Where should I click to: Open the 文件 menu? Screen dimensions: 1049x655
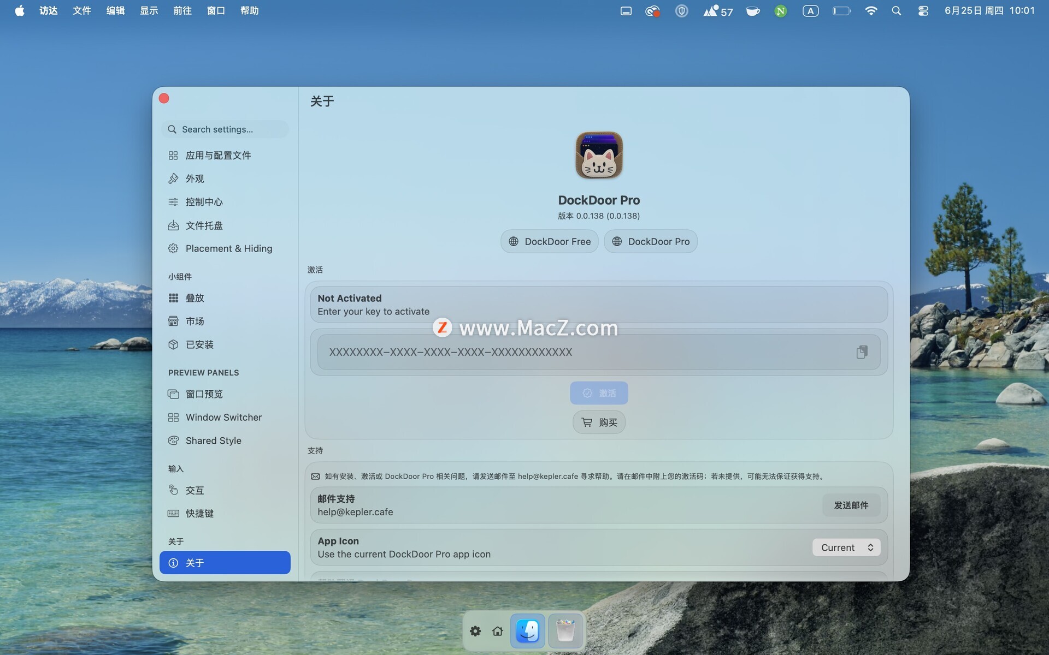(82, 11)
